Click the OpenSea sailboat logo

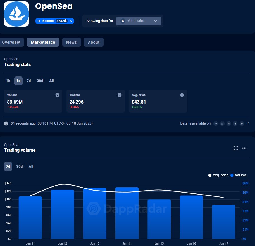click(16, 14)
